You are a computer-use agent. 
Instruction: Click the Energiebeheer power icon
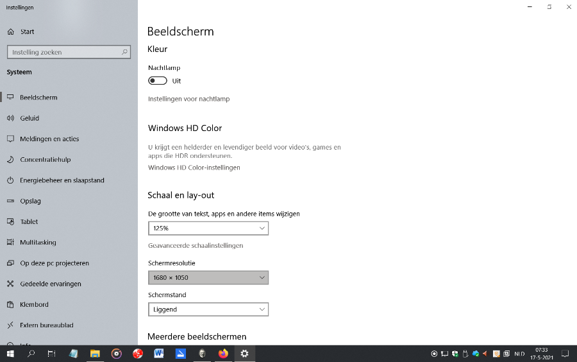10,180
